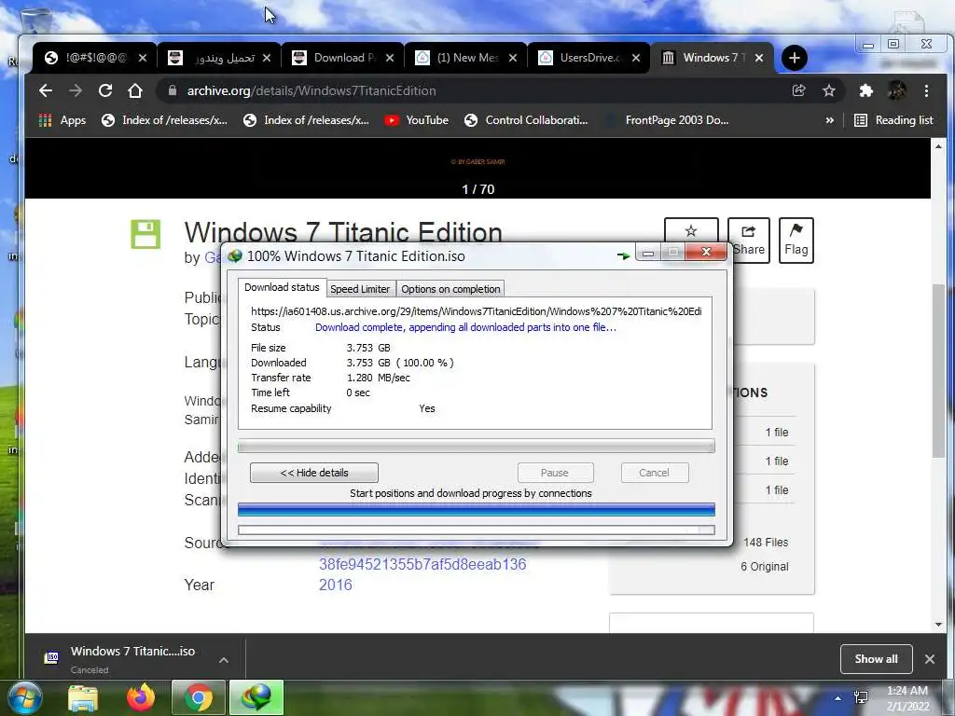Click the Hide details button

pos(314,473)
